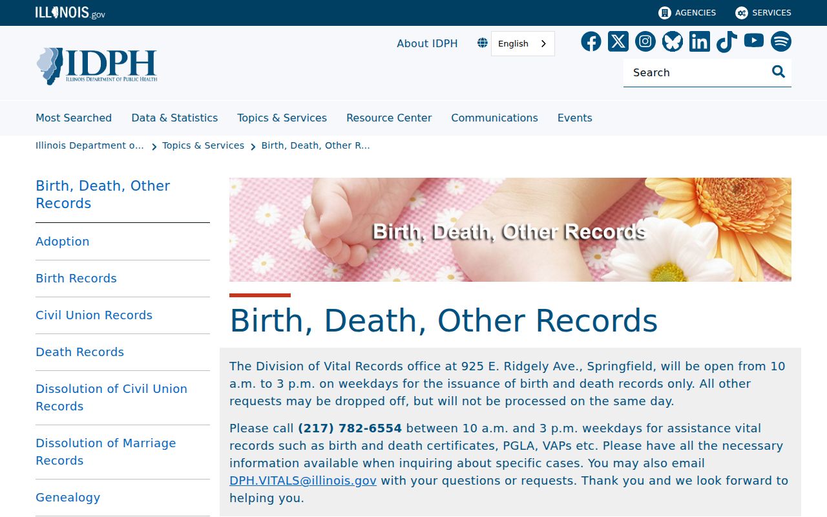This screenshot has height=517, width=827.
Task: Click the baby feet banner image
Action: 510,229
